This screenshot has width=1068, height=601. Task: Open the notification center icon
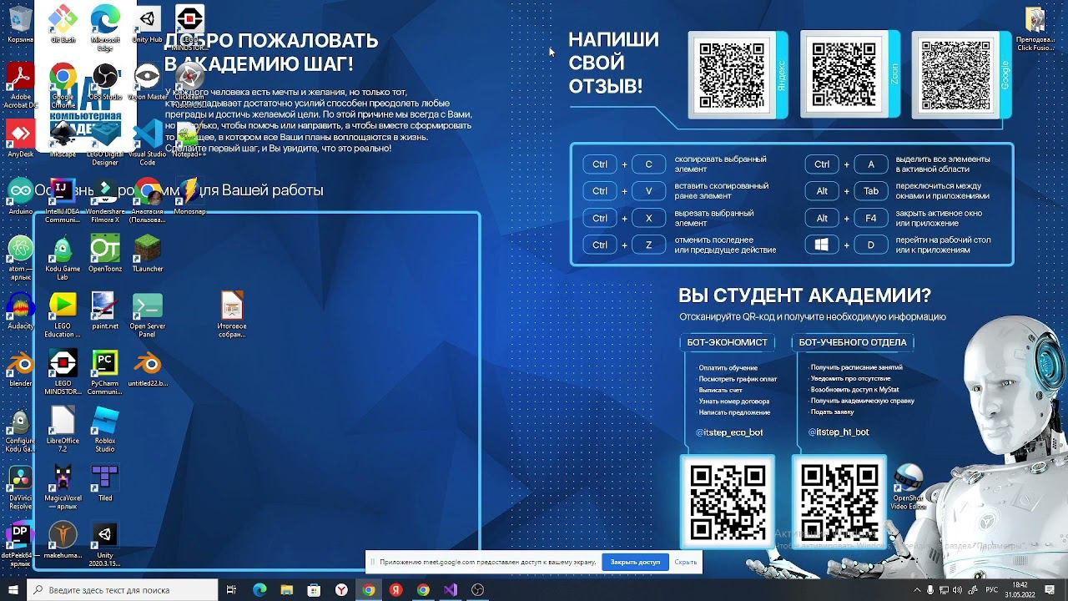1050,590
